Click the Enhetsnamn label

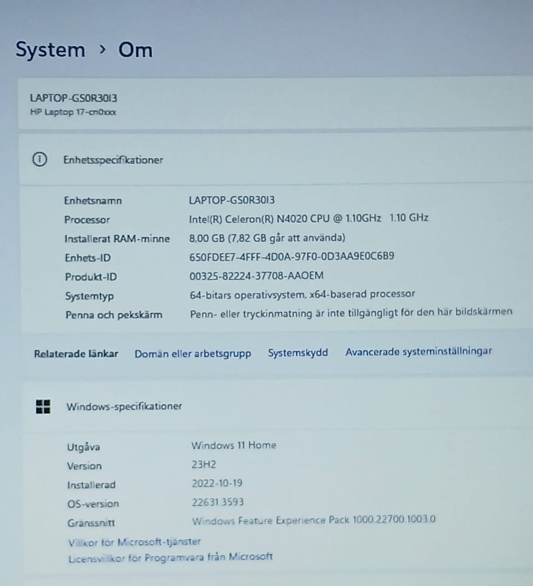click(93, 201)
